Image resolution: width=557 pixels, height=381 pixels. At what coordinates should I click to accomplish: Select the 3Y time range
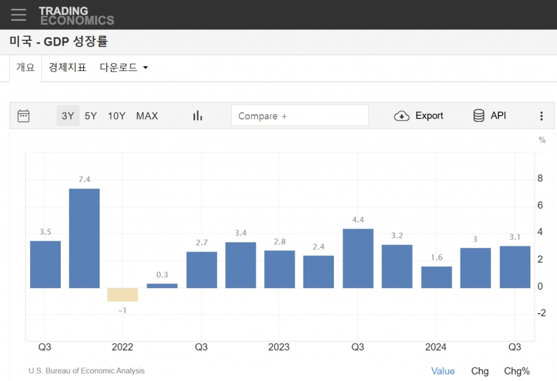(x=68, y=116)
